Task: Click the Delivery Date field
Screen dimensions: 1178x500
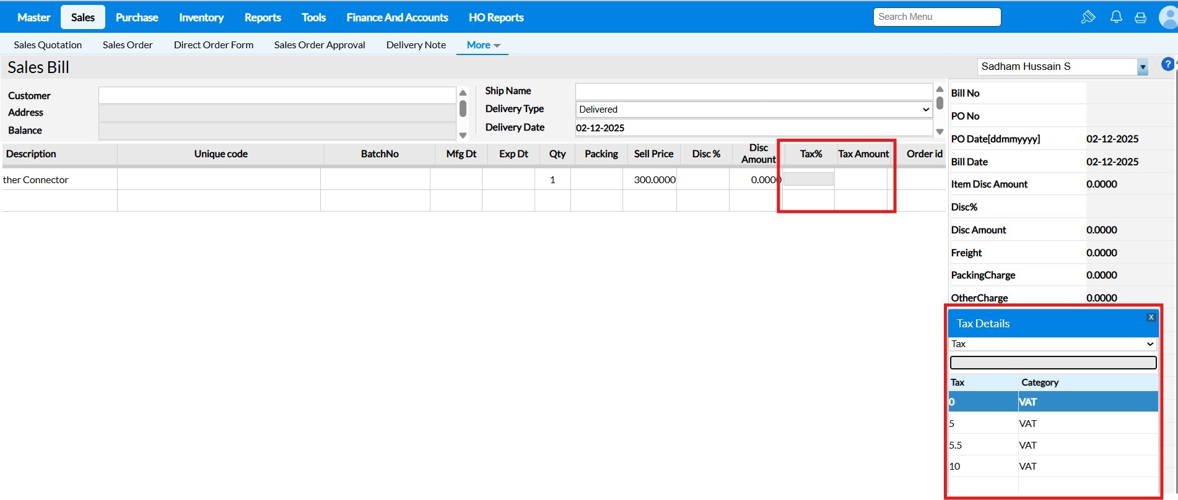Action: [x=754, y=128]
